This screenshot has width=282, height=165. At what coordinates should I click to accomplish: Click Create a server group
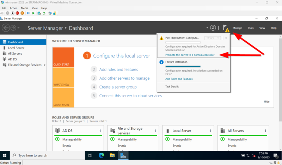coord(118,87)
